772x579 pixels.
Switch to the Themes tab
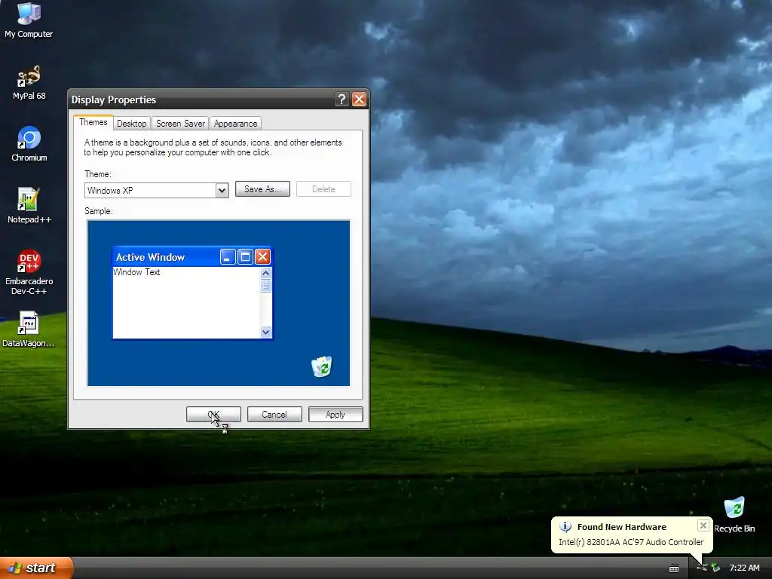[93, 122]
